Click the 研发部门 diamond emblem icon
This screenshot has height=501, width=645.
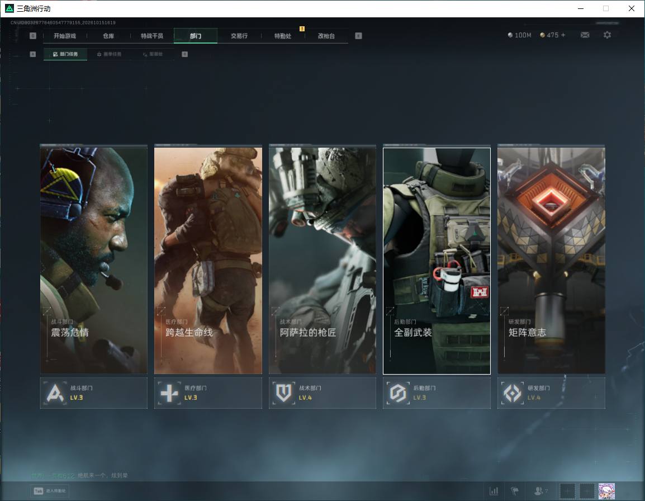(x=513, y=393)
